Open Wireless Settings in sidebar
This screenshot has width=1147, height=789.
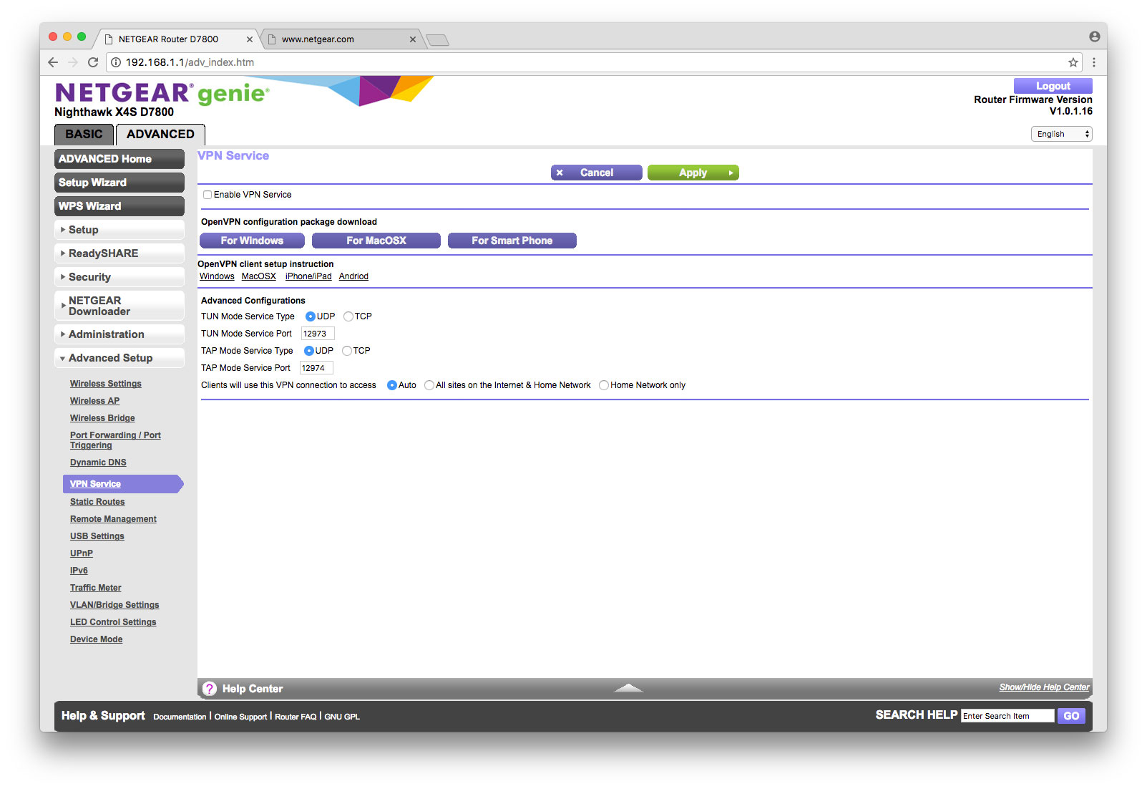coord(106,384)
